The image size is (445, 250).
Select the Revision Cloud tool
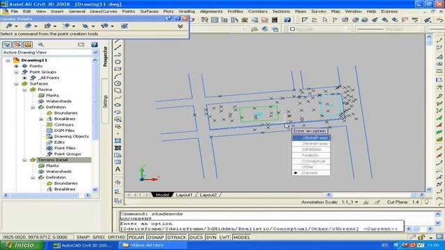[118, 90]
